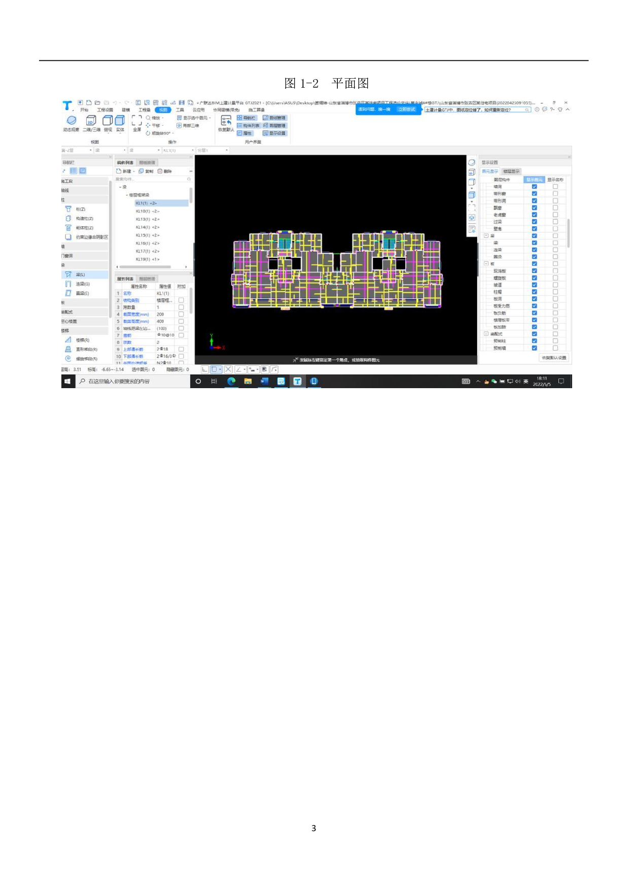
Task: Click the 恢复默认设置 button
Action: click(x=554, y=358)
